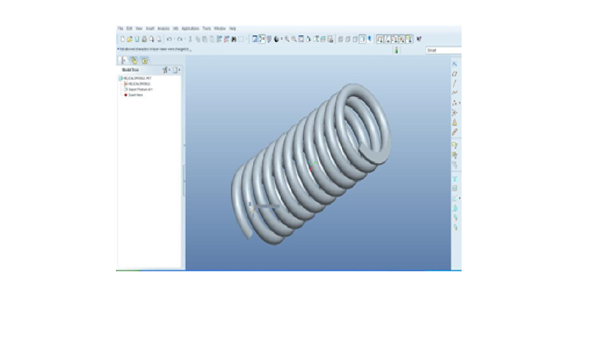Image resolution: width=605 pixels, height=340 pixels.
Task: Select HELICALSPRING1.PRT root tree item
Action: pos(135,78)
